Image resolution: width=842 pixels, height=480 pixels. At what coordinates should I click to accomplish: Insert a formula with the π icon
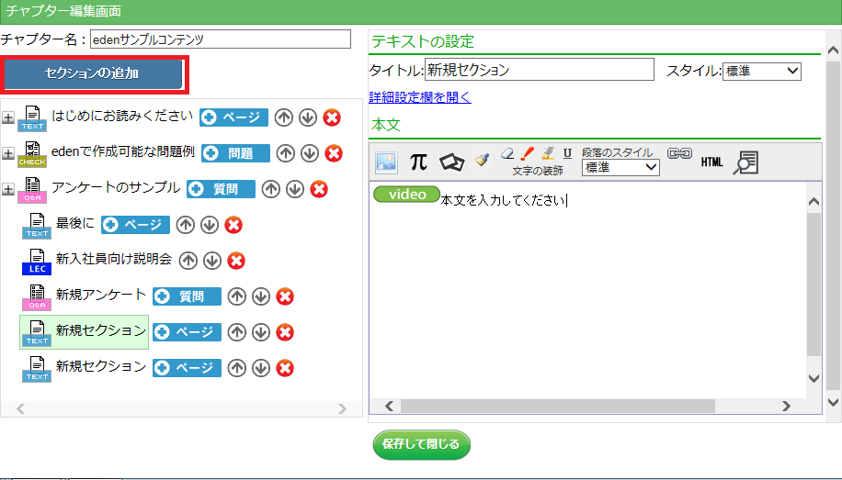(418, 161)
